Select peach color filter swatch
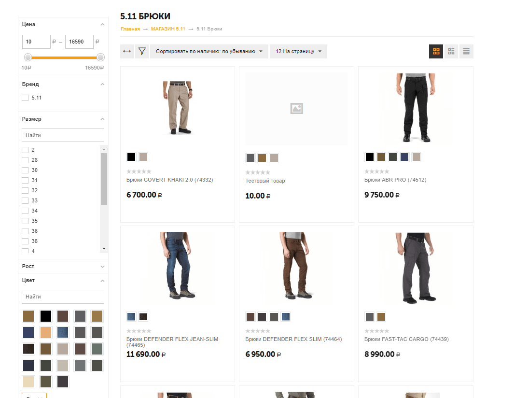 click(46, 333)
